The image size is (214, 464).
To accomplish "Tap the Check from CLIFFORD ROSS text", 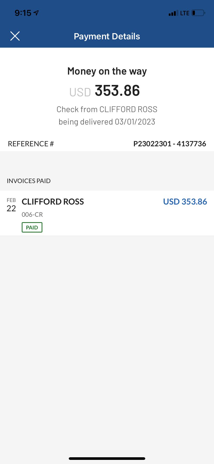I will [107, 109].
